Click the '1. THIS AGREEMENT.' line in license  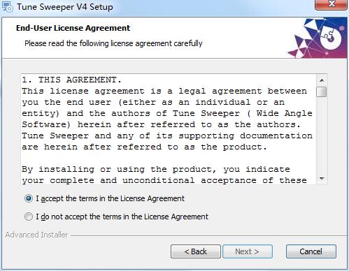pos(71,80)
